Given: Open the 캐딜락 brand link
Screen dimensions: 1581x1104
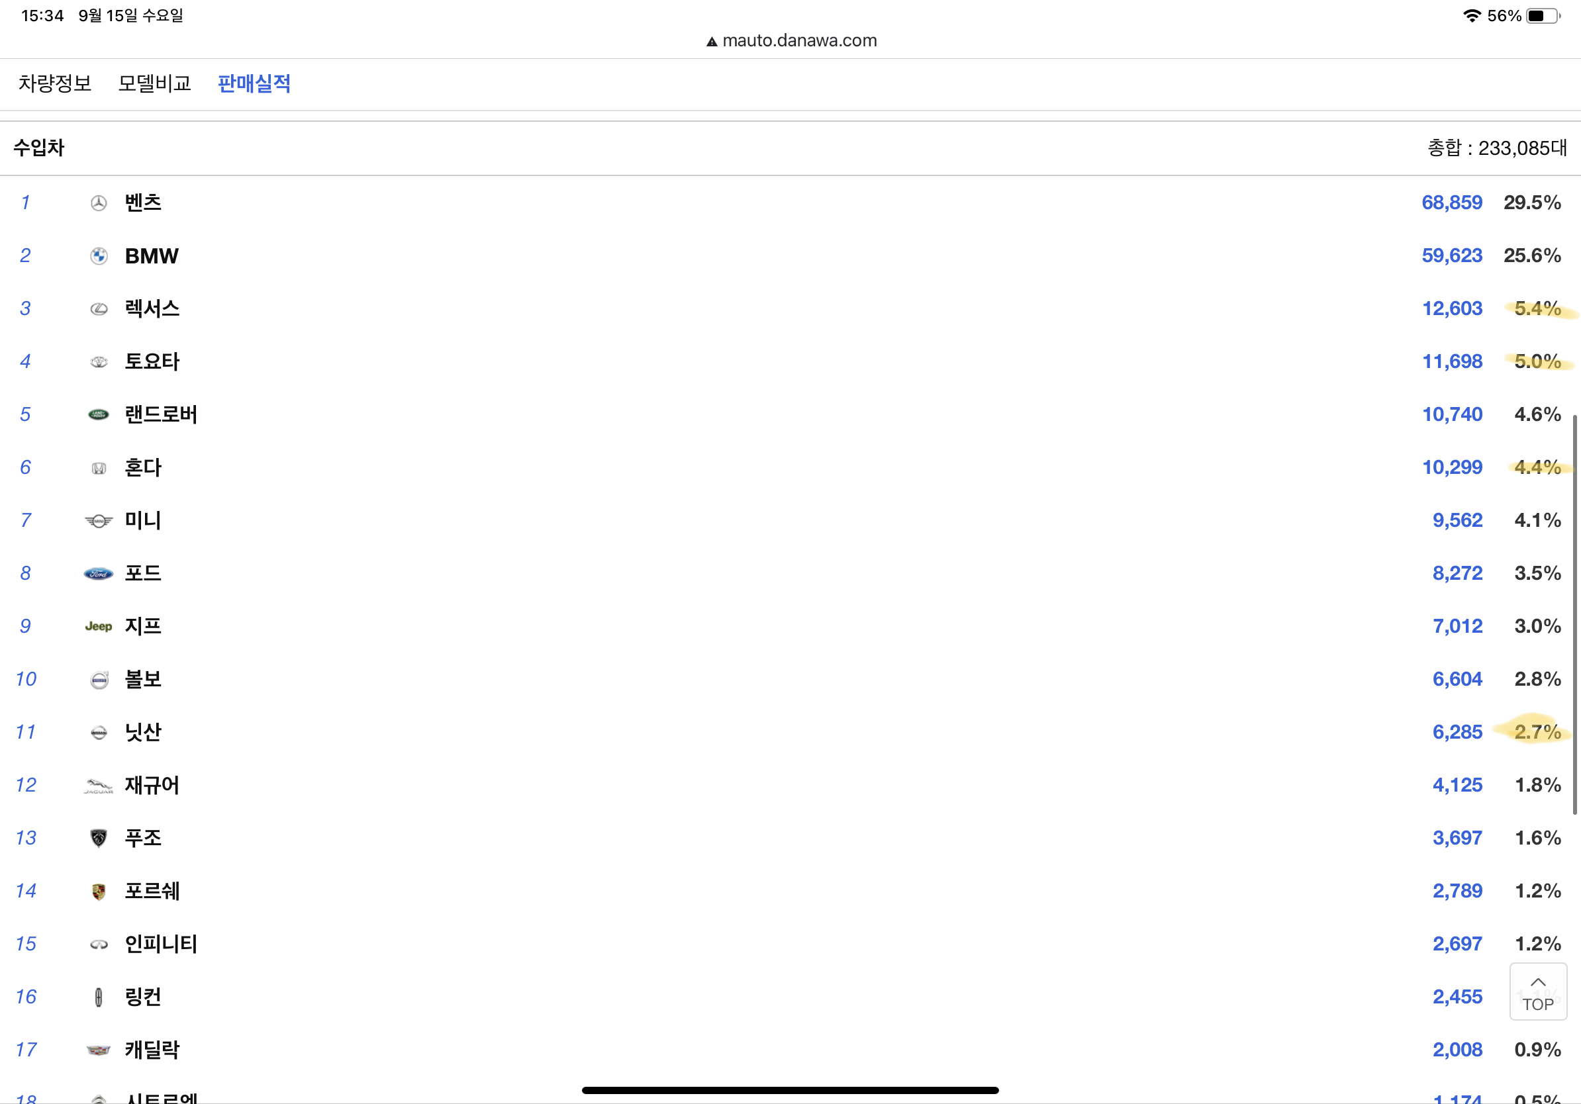Looking at the screenshot, I should [x=152, y=1050].
